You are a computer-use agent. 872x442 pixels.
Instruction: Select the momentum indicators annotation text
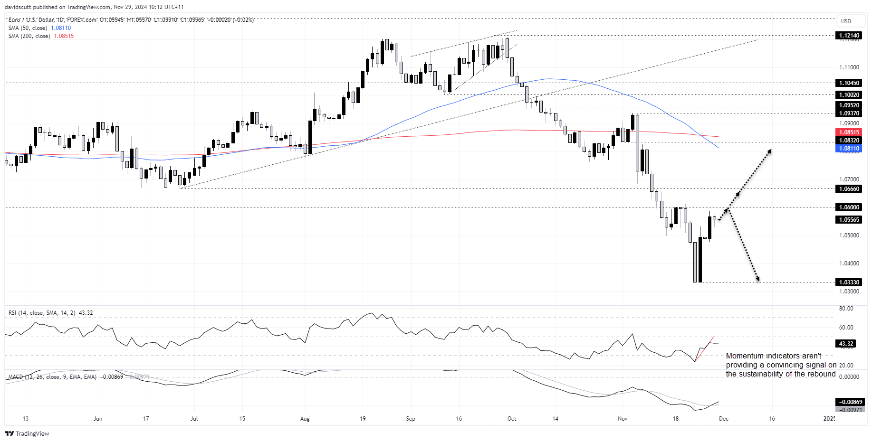tap(781, 365)
